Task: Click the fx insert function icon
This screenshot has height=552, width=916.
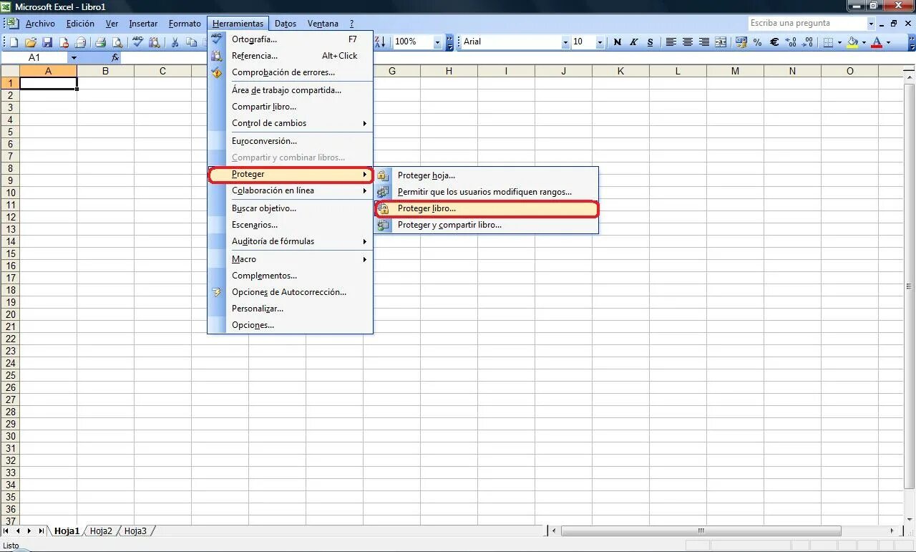Action: click(115, 57)
